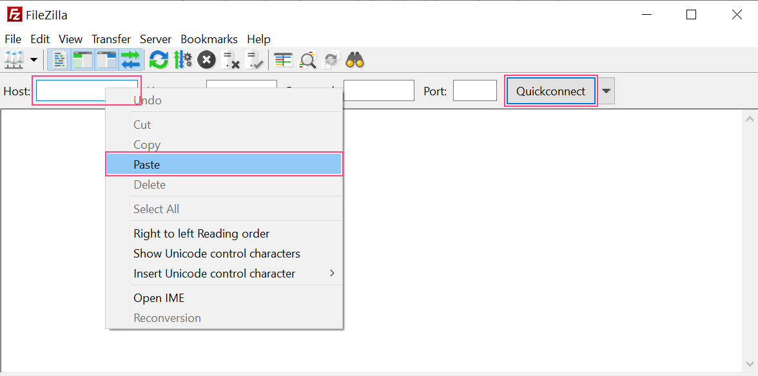Viewport: 758px width, 376px height.
Task: Toggle the message log display
Action: tap(59, 59)
